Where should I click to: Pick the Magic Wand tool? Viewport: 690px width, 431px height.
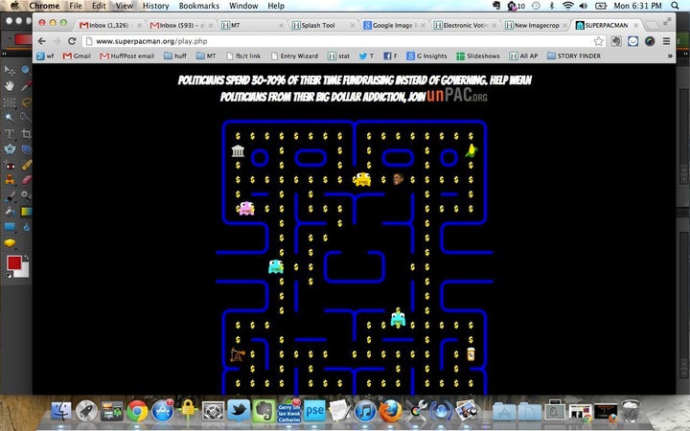tap(10, 118)
